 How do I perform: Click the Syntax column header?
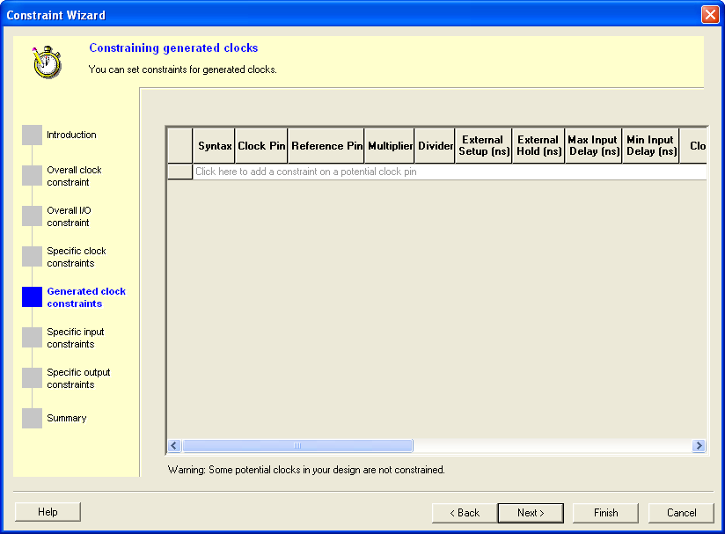214,146
